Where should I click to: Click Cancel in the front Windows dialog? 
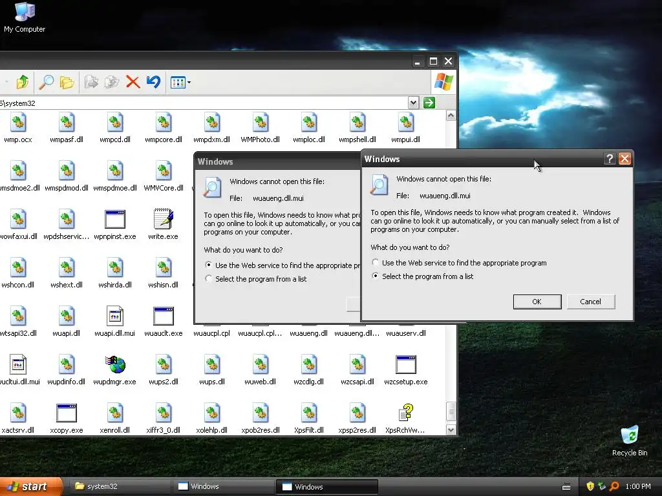(591, 302)
